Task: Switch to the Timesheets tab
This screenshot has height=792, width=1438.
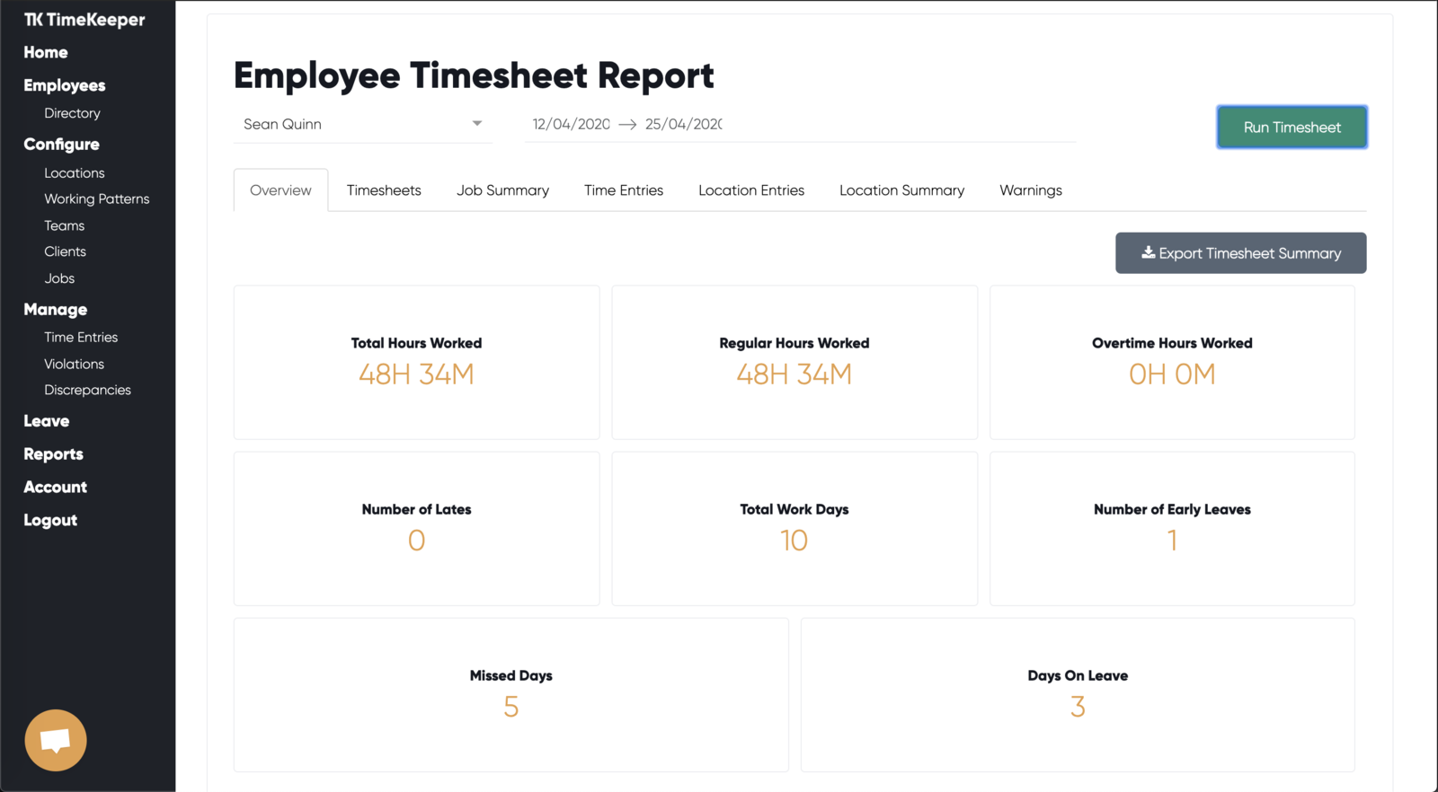Action: pyautogui.click(x=384, y=190)
